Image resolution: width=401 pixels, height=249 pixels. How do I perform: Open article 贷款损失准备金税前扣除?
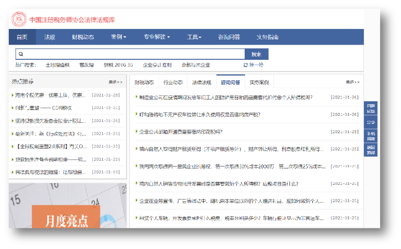pyautogui.click(x=51, y=159)
